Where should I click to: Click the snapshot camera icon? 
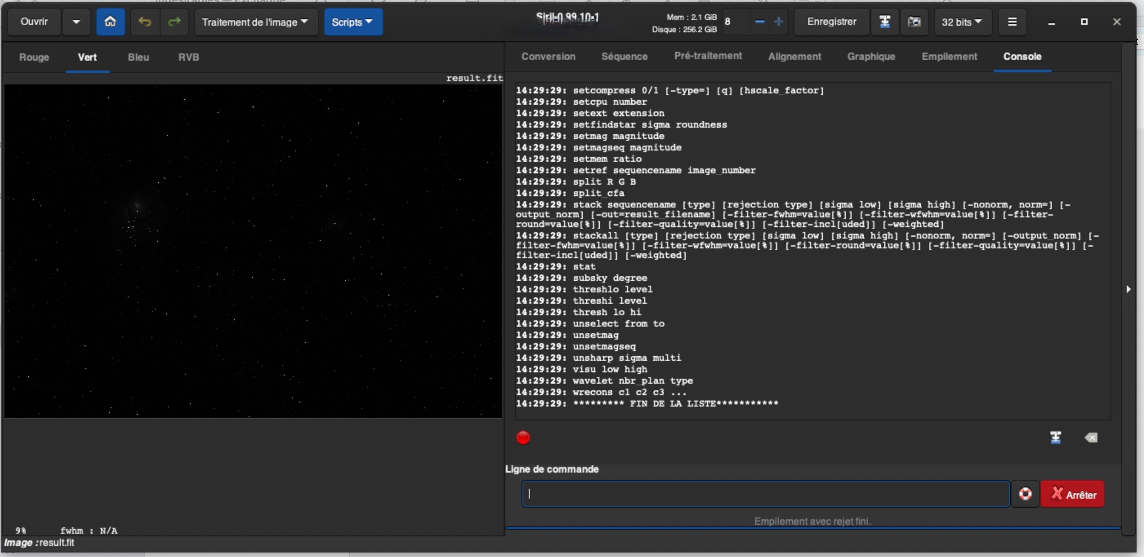click(914, 22)
